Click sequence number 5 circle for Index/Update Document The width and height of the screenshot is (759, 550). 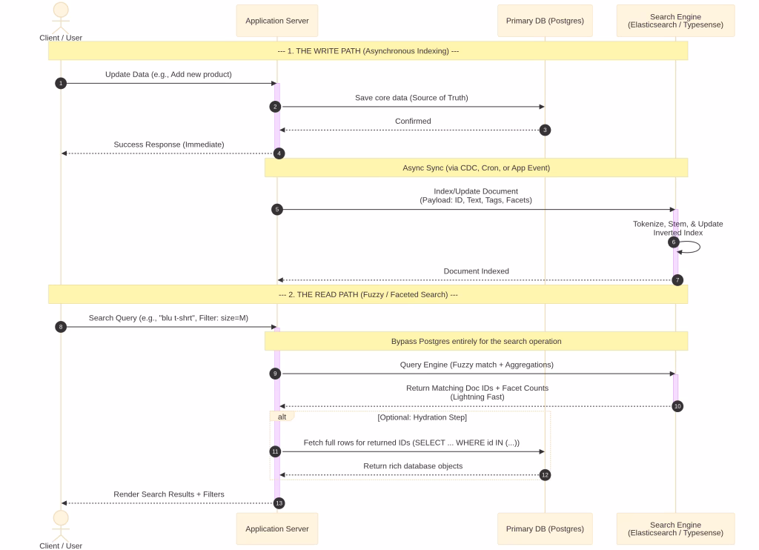click(x=277, y=210)
